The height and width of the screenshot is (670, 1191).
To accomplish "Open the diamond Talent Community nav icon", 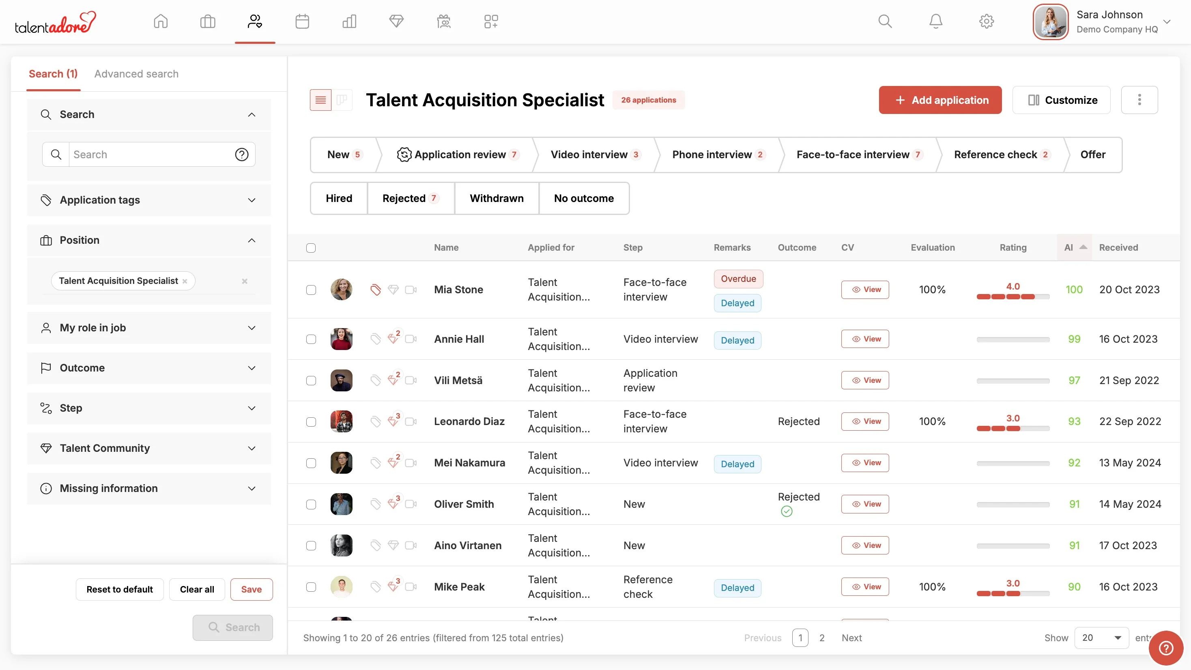I will 396,21.
